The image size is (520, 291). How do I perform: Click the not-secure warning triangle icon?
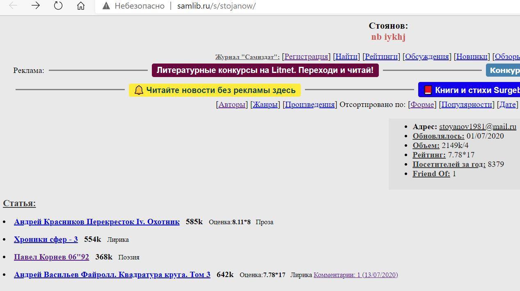pyautogui.click(x=106, y=6)
